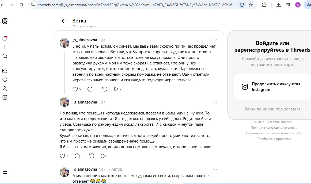
Task: Open the Threads logo home link
Action: coord(5,21)
